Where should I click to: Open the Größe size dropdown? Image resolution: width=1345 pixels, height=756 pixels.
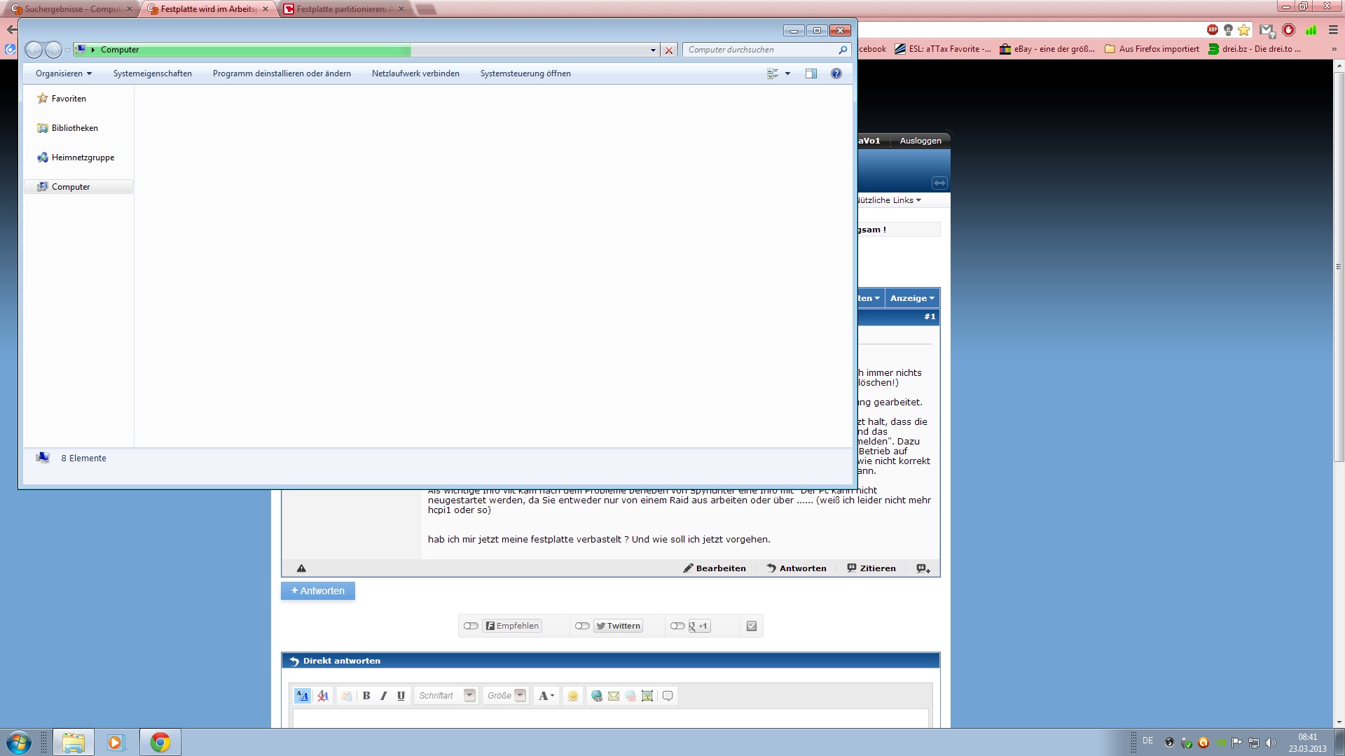coord(520,695)
